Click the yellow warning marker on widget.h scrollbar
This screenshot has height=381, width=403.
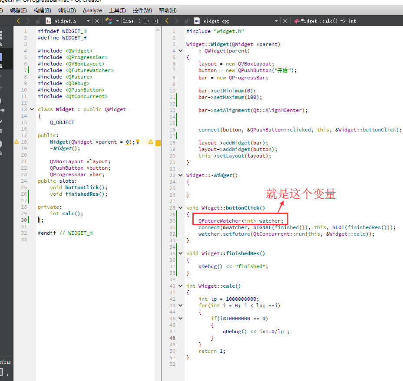tap(158, 143)
